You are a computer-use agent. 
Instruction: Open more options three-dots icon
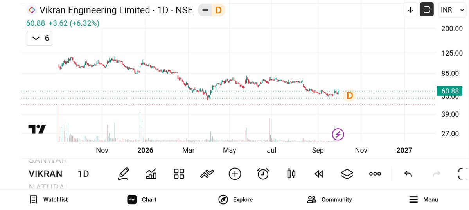375,174
